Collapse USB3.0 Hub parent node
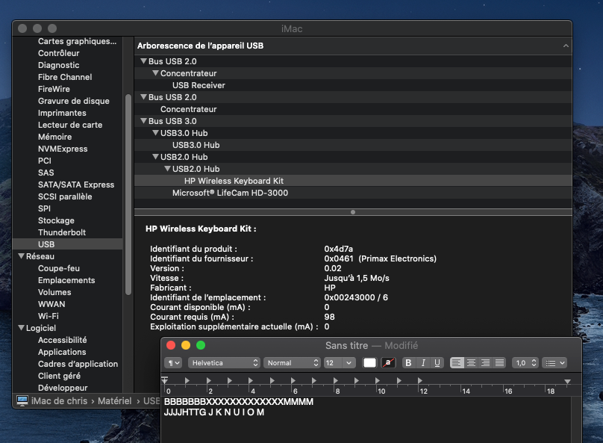Viewport: 603px width, 443px height. (x=155, y=132)
